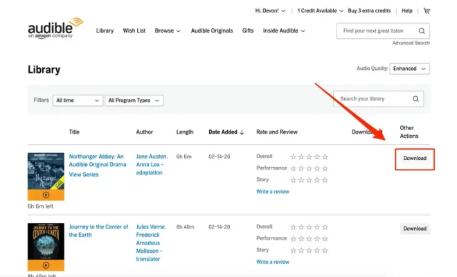Click the Advanced Search link
The width and height of the screenshot is (457, 277).
tap(411, 43)
